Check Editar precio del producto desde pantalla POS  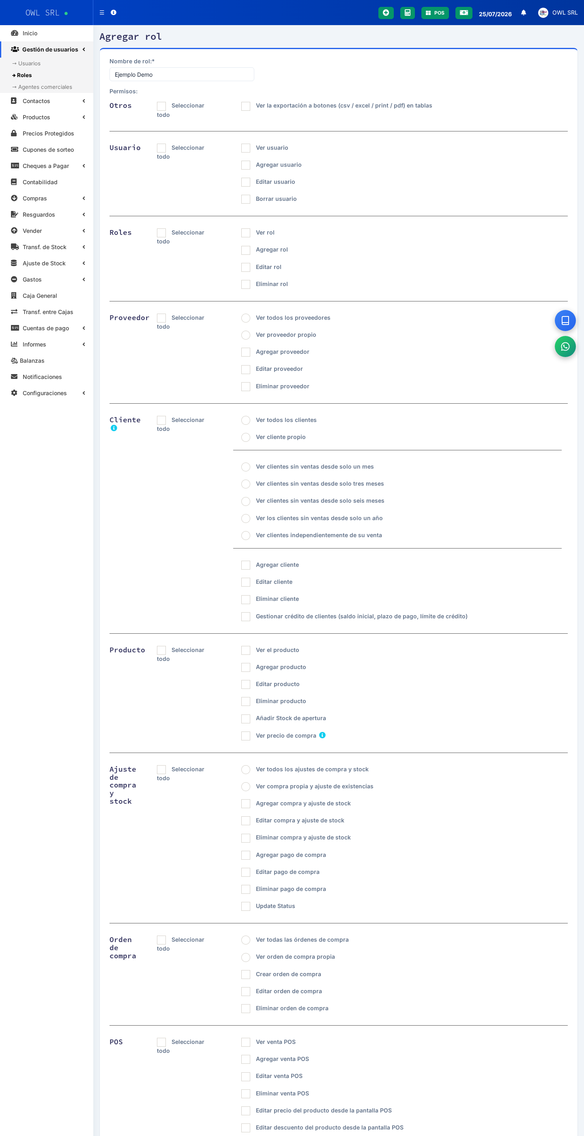coord(245,1111)
